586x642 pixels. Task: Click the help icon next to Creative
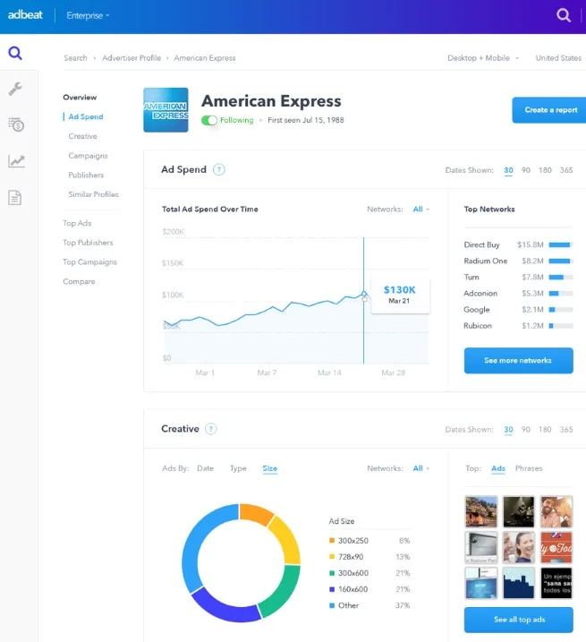(211, 429)
